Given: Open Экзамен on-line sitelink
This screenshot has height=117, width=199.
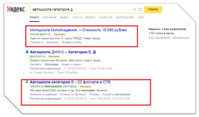Looking at the screenshot, I should 71,42.
